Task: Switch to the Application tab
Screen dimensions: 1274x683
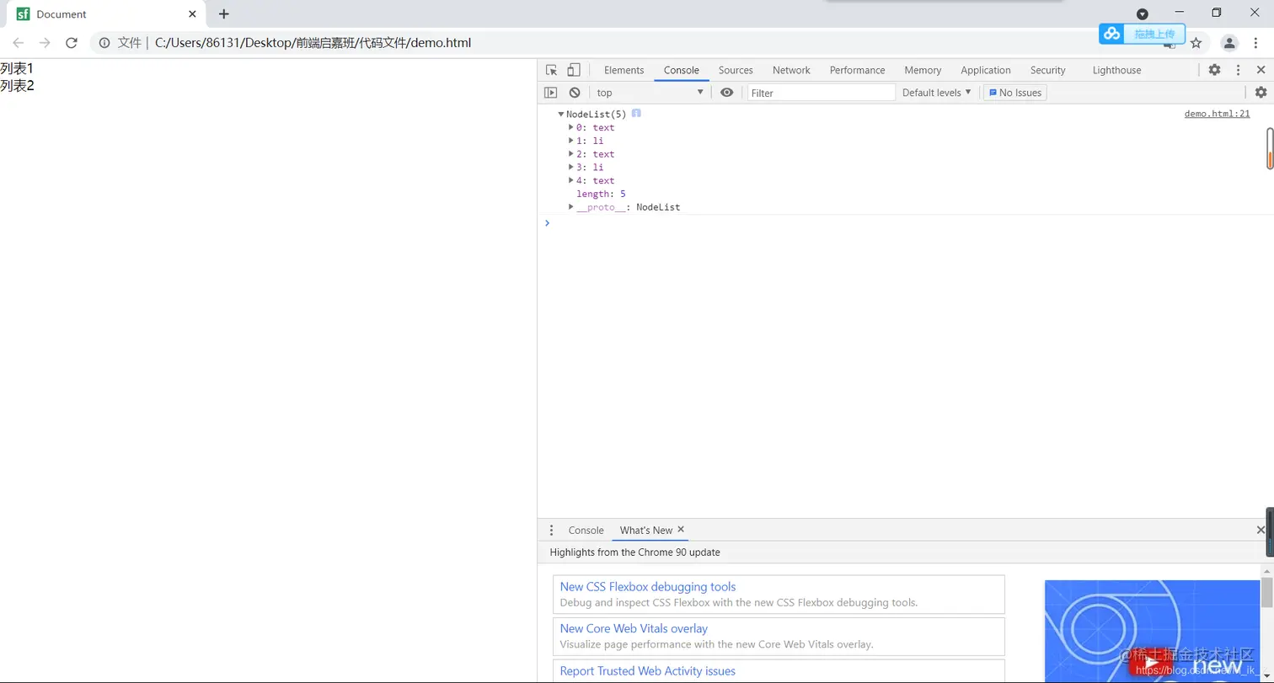Action: [x=985, y=70]
